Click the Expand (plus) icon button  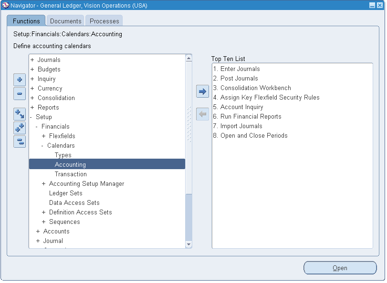click(20, 80)
